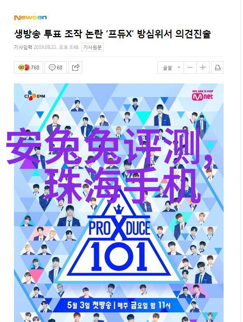The width and height of the screenshot is (243, 322).
Task: Click the crown icon above the X
Action: click(x=119, y=209)
